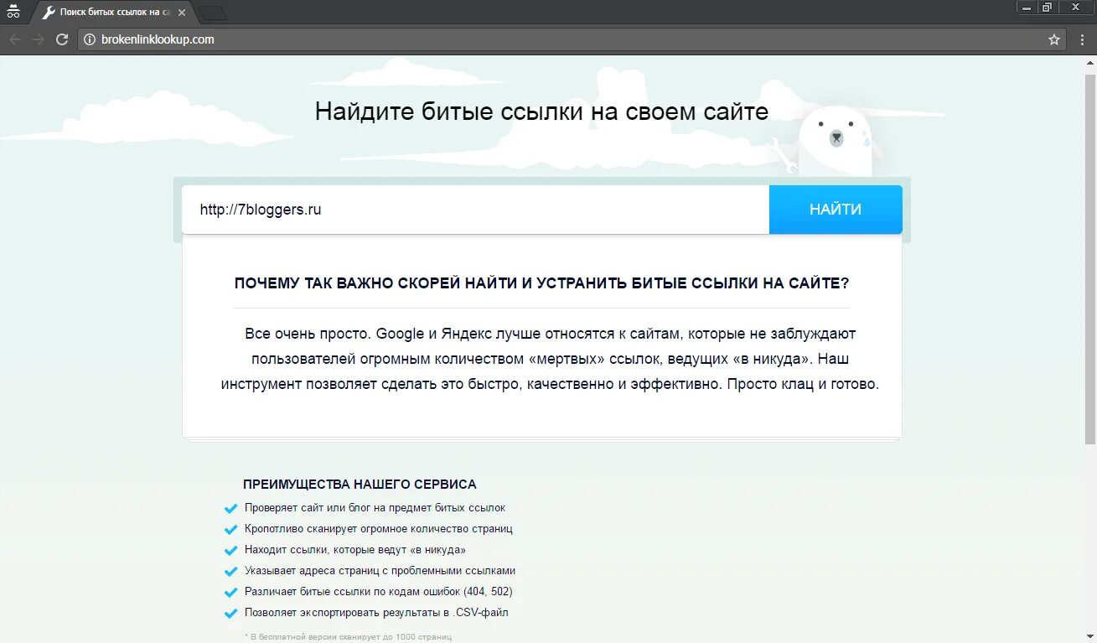
Task: Bookmark this page with the star icon
Action: (1054, 39)
